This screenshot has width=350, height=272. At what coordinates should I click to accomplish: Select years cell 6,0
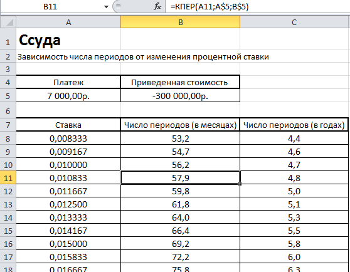[294, 257]
